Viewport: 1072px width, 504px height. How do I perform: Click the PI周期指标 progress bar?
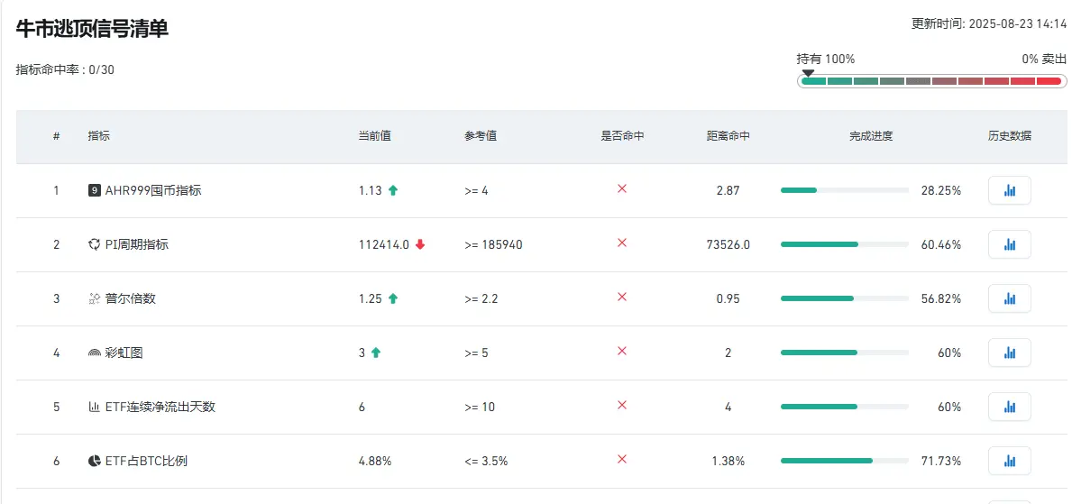[844, 245]
